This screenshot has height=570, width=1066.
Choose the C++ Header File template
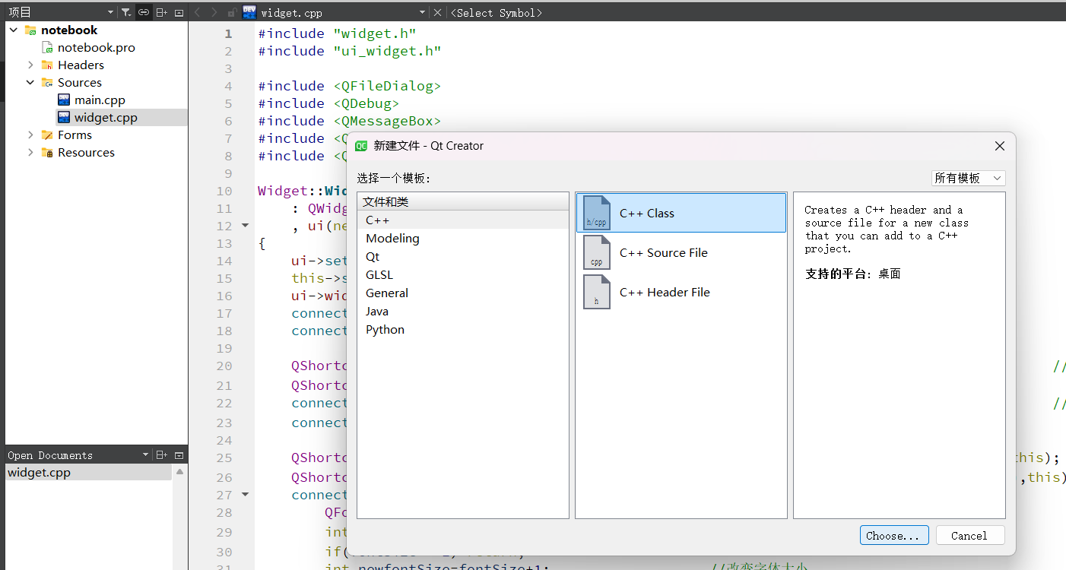681,292
